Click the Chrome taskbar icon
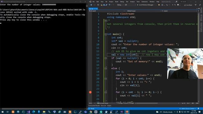This screenshot has width=203, height=114. (91, 112)
